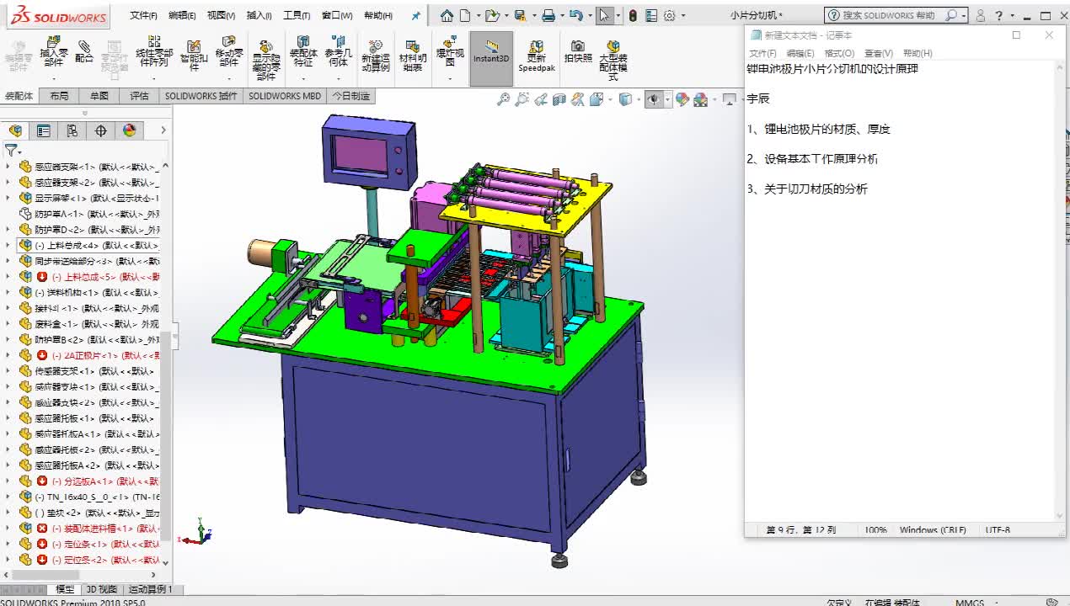
Task: Click the Reference Geometry (参考几何体) icon
Action: point(339,51)
